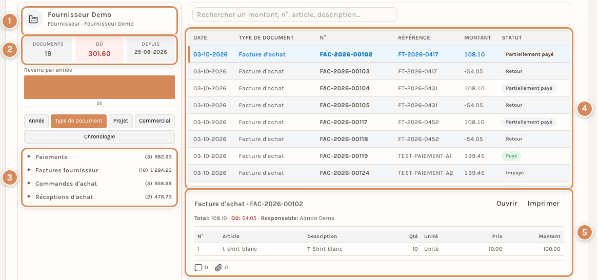
Task: Expand the Paiements group
Action: [99, 157]
